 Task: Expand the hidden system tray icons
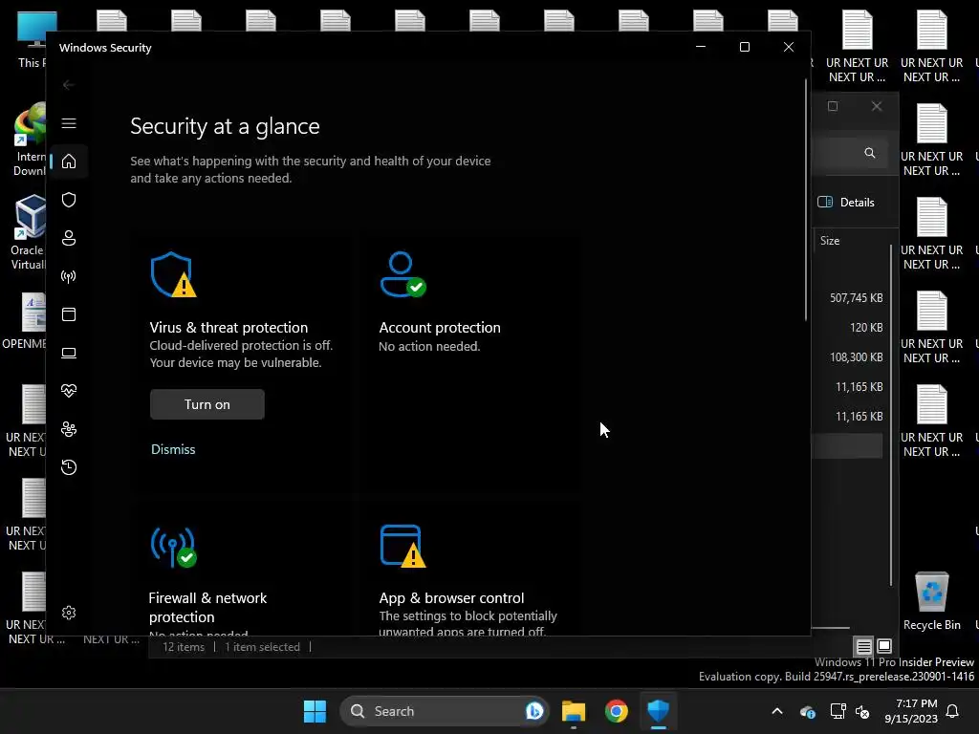[777, 711]
